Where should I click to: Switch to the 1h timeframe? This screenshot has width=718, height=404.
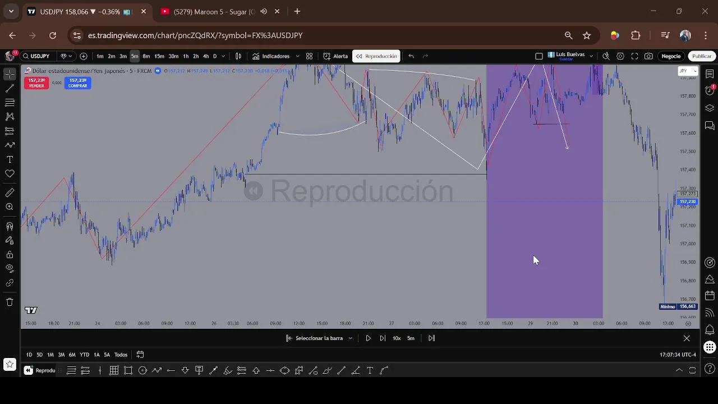(x=186, y=56)
